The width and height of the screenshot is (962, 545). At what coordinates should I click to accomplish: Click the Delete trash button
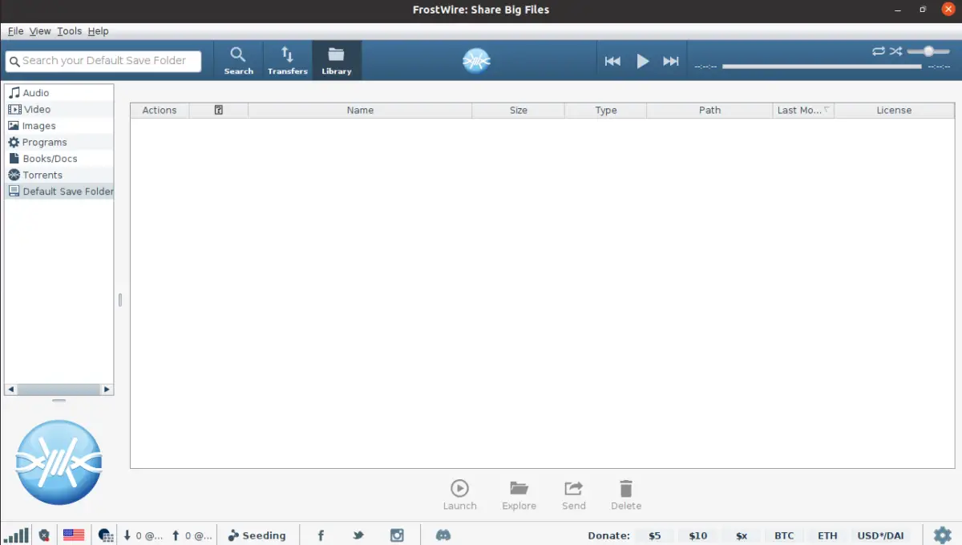pos(626,495)
